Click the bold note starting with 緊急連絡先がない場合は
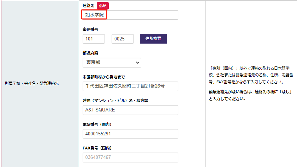This screenshot has height=167, width=297. 250,95
